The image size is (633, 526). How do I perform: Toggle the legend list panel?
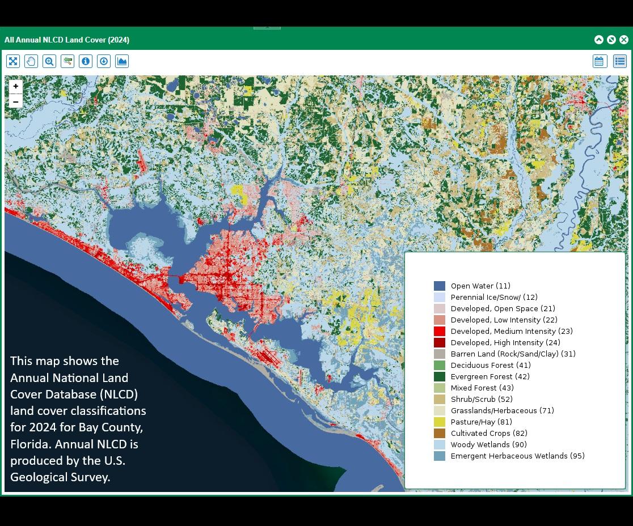(620, 61)
